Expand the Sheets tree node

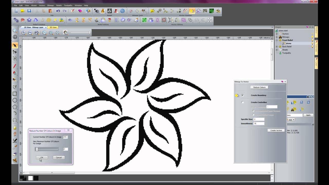click(x=277, y=50)
